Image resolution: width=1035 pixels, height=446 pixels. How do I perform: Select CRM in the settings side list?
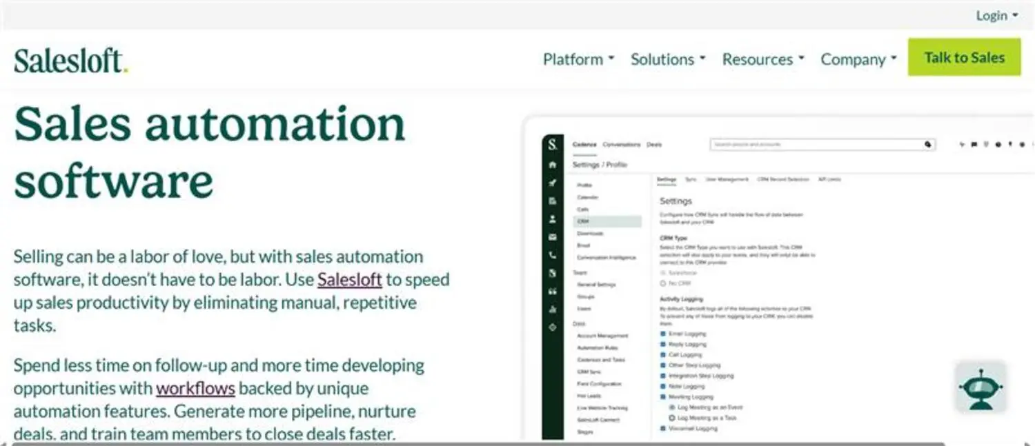607,221
